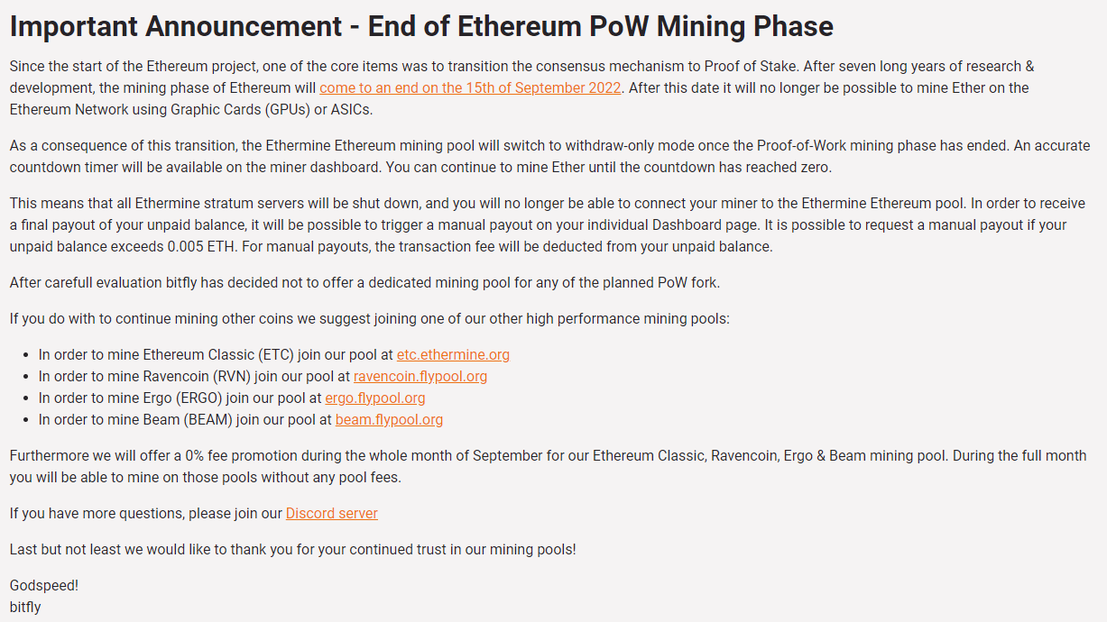Click the sentence about planned PoW fork
The height and width of the screenshot is (622, 1107).
[x=364, y=283]
